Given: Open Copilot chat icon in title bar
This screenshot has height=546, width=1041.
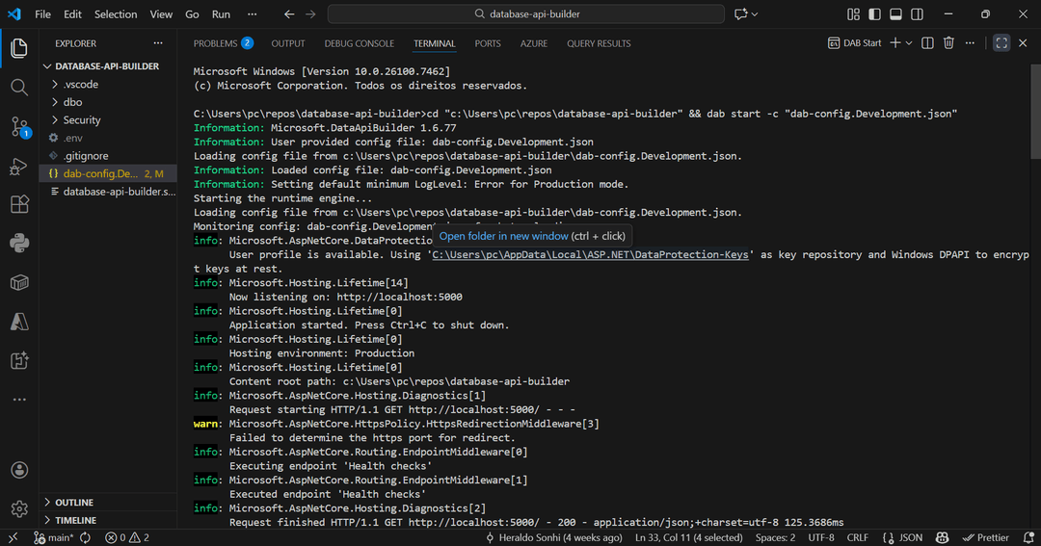Looking at the screenshot, I should click(x=741, y=13).
